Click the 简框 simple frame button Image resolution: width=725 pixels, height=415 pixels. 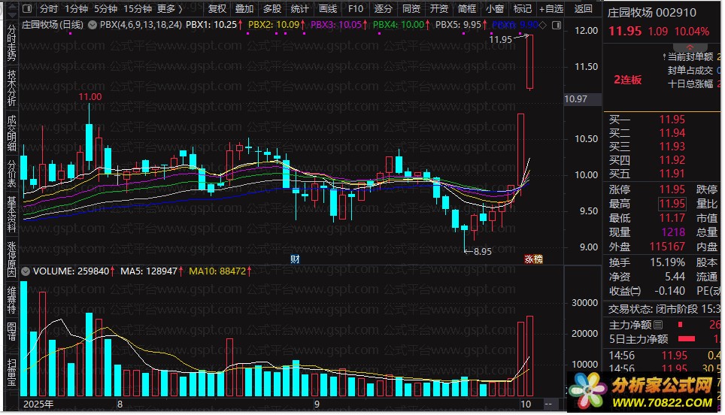(466, 9)
